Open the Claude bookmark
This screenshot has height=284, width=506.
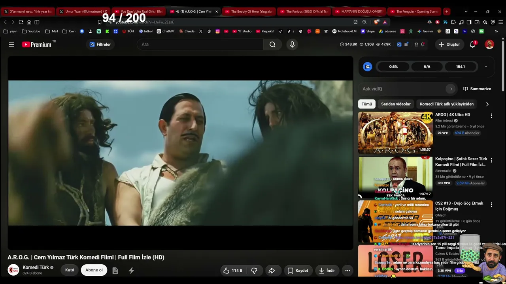click(187, 31)
